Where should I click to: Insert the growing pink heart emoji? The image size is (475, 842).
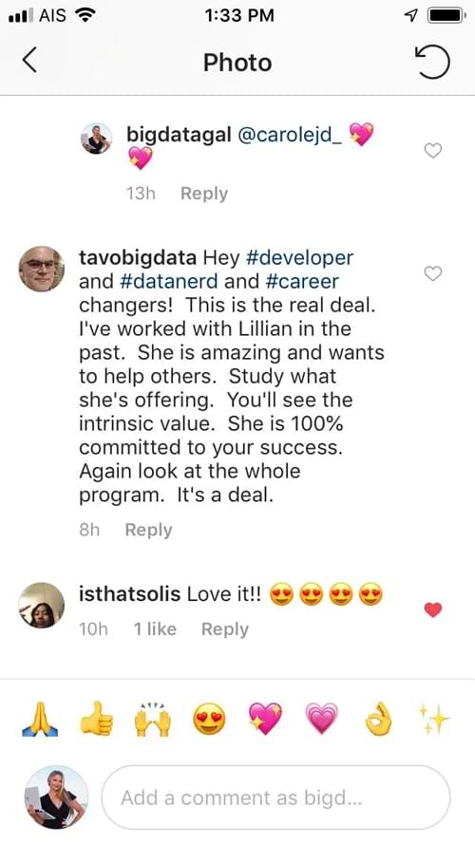click(x=321, y=720)
